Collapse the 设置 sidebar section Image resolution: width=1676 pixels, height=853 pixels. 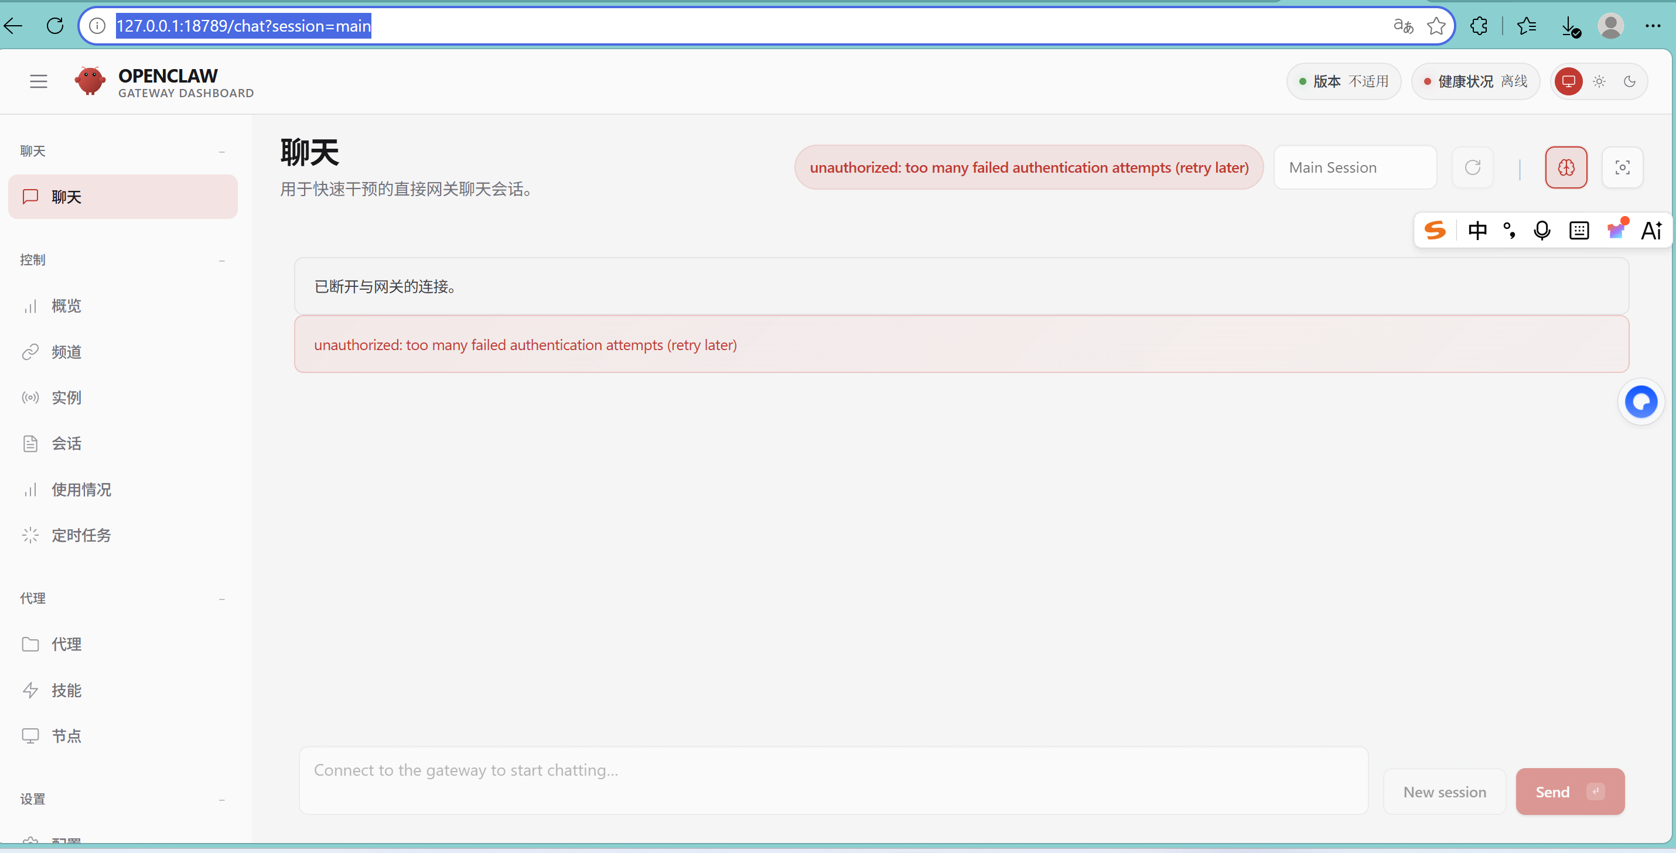pyautogui.click(x=222, y=800)
